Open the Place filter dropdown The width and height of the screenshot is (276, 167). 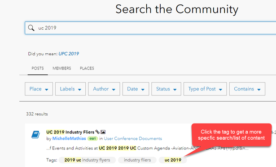tap(39, 89)
